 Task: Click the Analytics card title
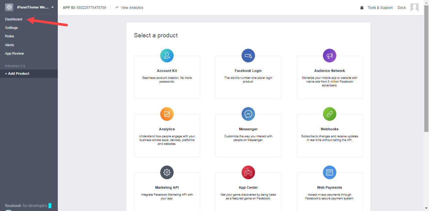click(x=167, y=129)
